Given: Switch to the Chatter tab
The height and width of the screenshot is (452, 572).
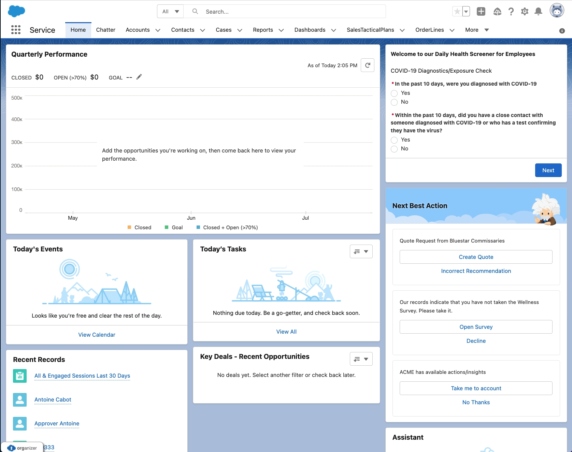Looking at the screenshot, I should click(x=106, y=30).
